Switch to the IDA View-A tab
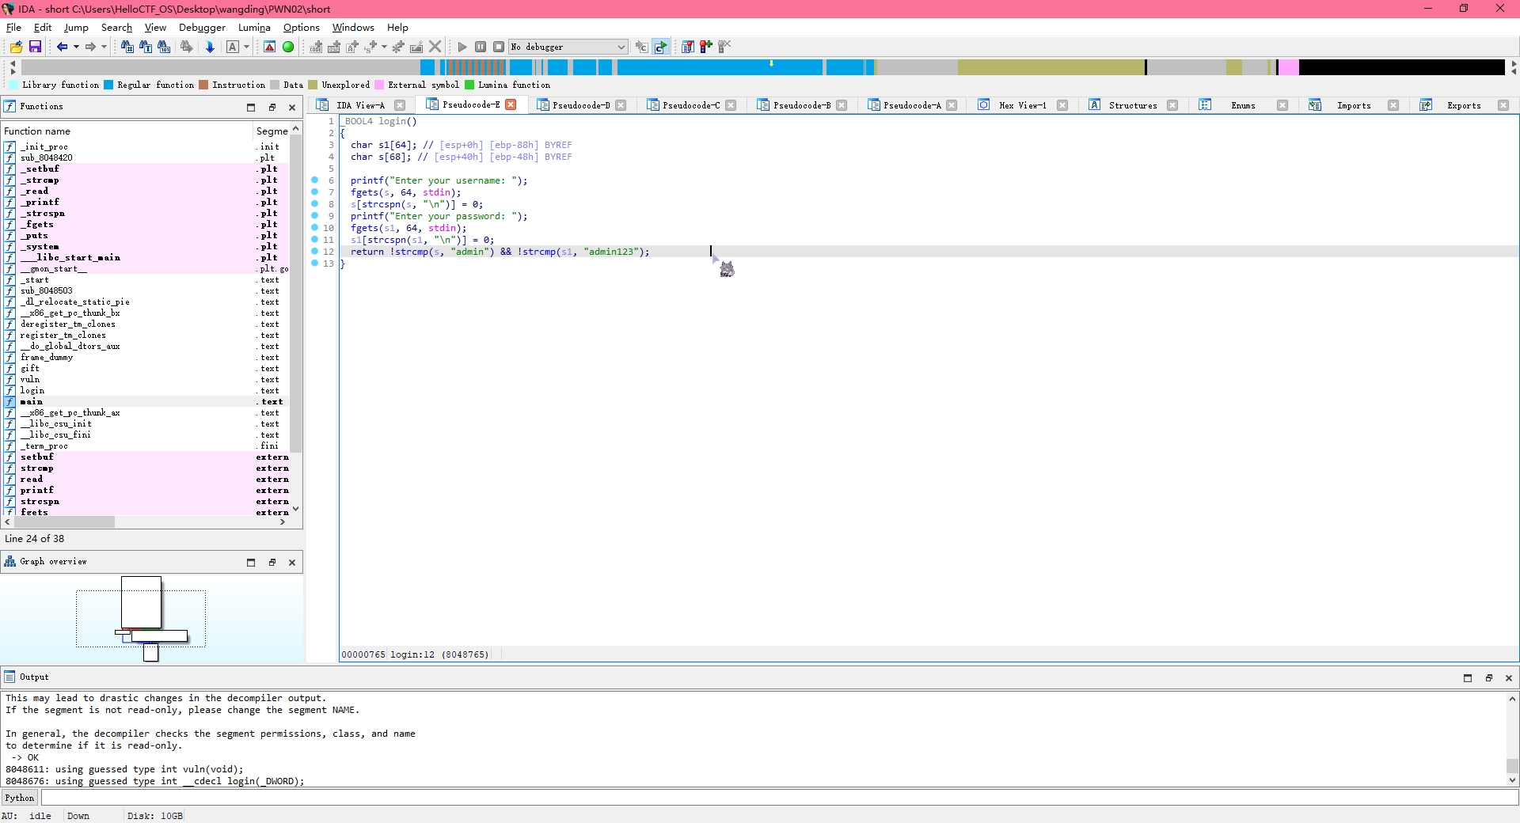Screen dimensions: 1520x823 pyautogui.click(x=360, y=105)
